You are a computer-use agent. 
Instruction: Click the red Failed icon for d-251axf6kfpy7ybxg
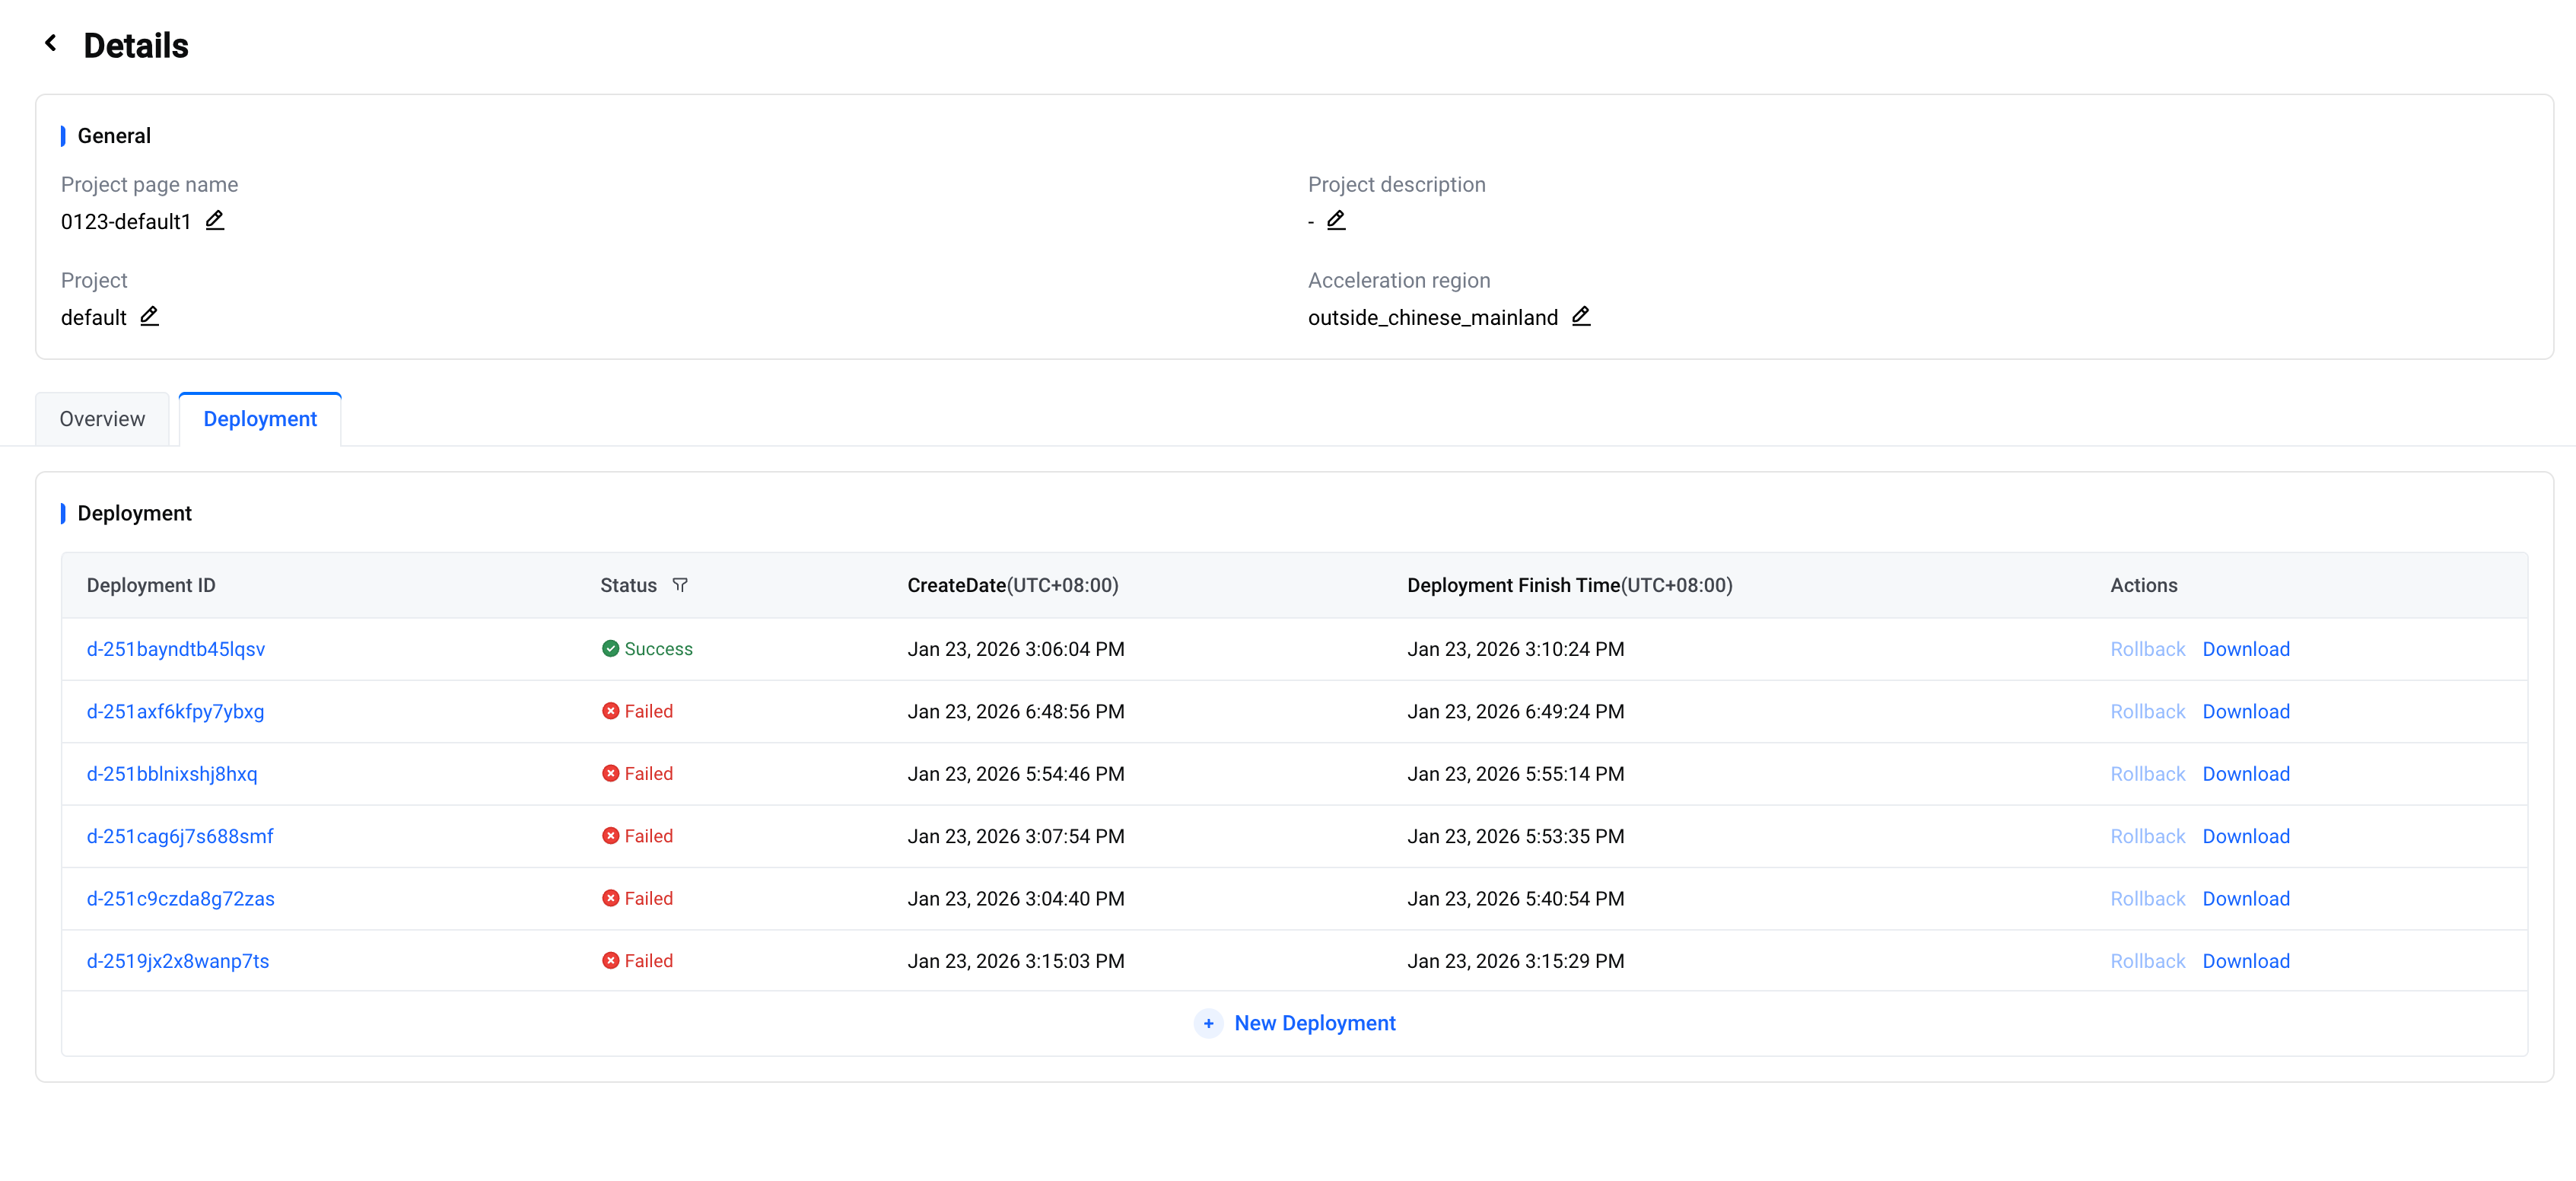pyautogui.click(x=610, y=711)
